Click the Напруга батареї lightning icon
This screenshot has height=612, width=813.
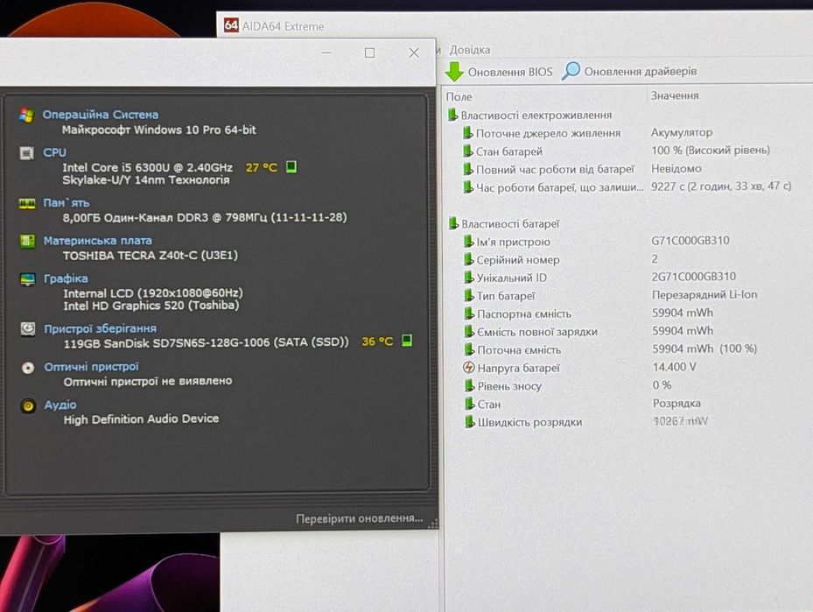[469, 368]
